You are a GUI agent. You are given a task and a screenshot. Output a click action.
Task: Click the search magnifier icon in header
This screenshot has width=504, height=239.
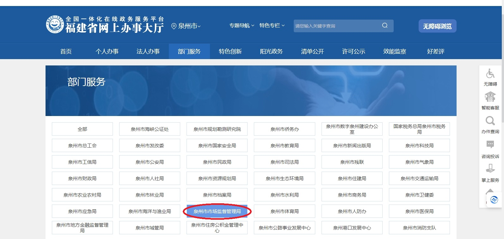click(x=385, y=26)
